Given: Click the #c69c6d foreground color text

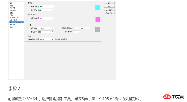Looking at the screenshot, I should tap(30, 99).
